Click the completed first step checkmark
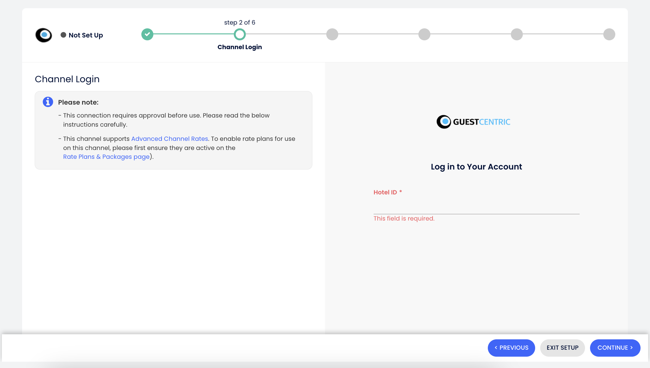 (147, 34)
